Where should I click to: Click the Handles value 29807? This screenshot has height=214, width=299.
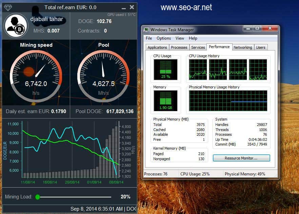[x=262, y=125]
